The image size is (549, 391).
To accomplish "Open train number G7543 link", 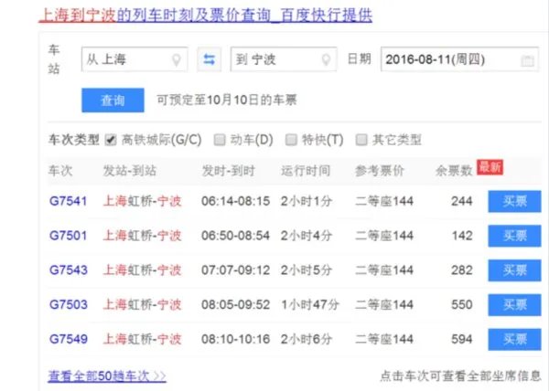I will 69,270.
